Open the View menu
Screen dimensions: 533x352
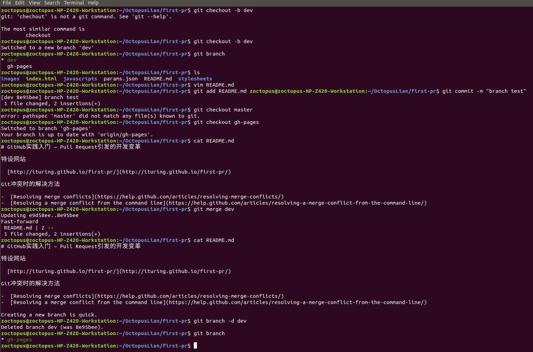tap(34, 3)
